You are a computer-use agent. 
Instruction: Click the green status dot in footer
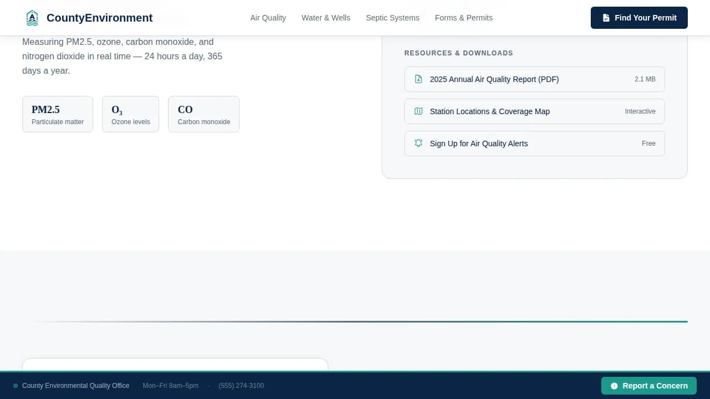(x=16, y=386)
